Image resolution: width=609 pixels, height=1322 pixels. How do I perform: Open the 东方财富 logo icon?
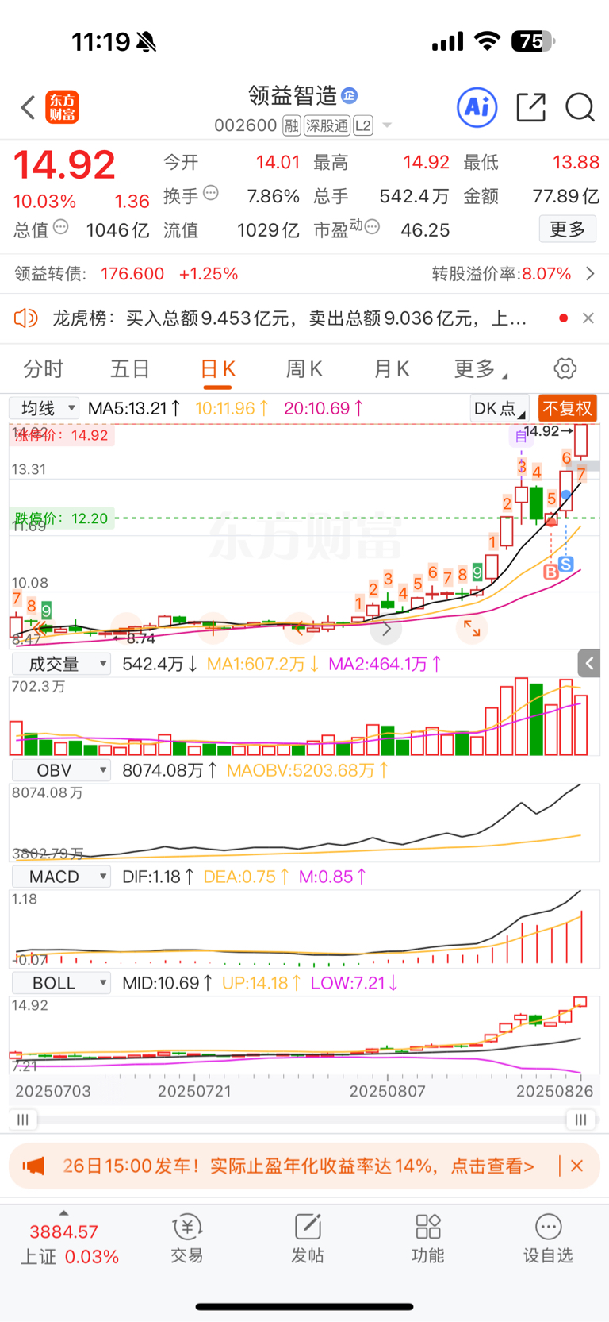tap(63, 107)
